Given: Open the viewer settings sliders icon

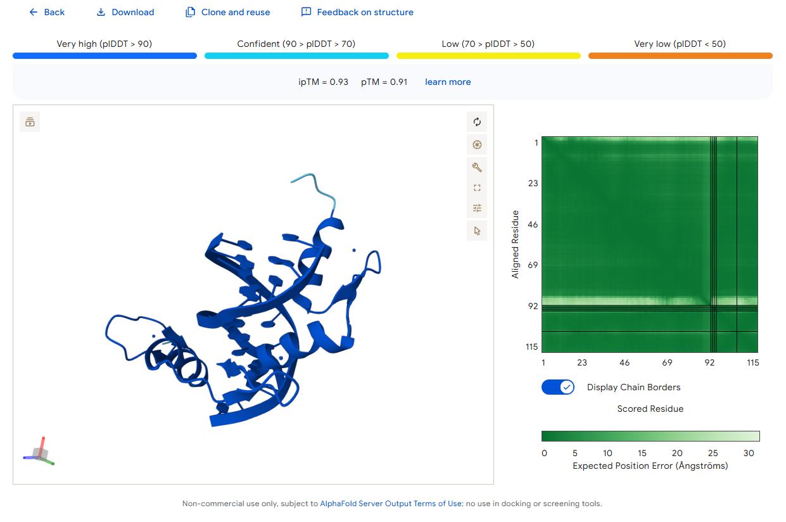Looking at the screenshot, I should click(477, 208).
